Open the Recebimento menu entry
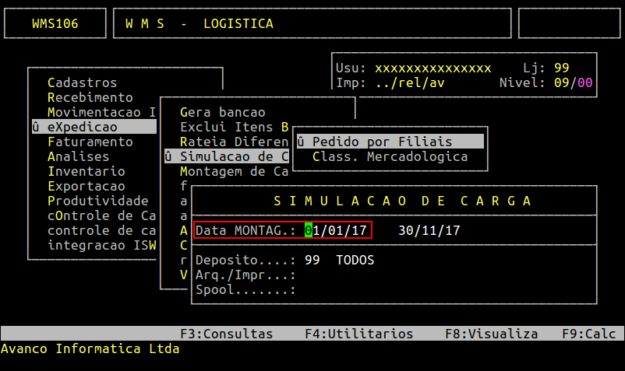The width and height of the screenshot is (625, 371). coord(90,97)
